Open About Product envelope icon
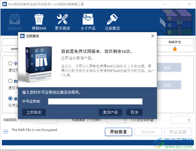 coord(88,19)
